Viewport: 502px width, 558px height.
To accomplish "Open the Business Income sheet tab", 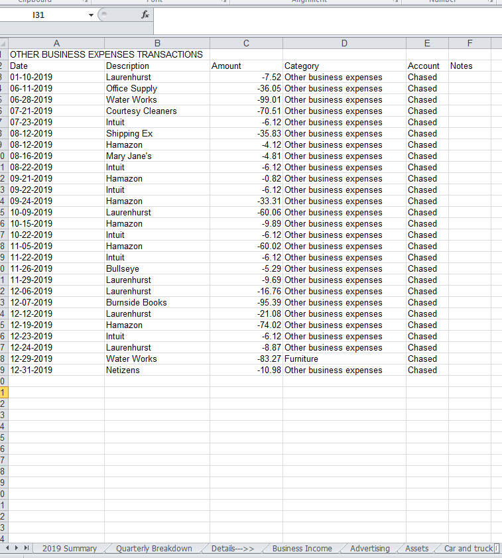I will 302,549.
